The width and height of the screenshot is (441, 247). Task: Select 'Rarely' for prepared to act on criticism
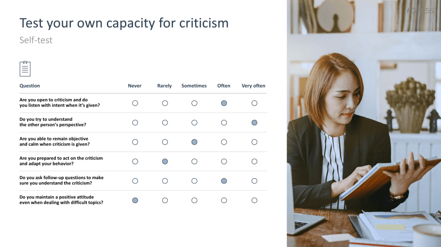pos(165,161)
